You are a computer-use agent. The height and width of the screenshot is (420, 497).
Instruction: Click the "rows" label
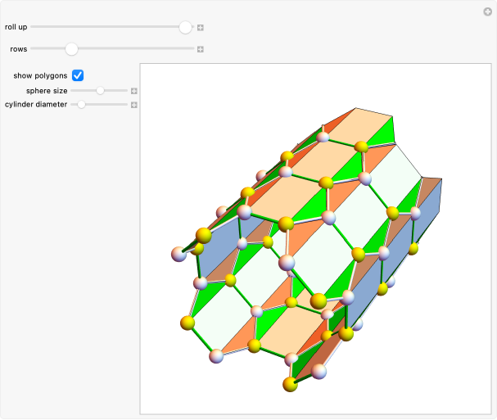coord(19,49)
